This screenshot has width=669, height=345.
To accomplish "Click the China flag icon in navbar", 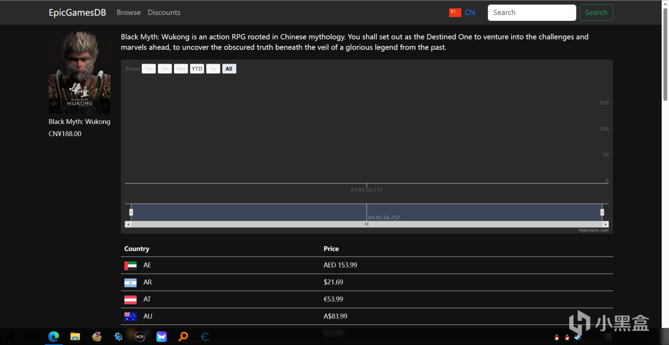I will 455,12.
